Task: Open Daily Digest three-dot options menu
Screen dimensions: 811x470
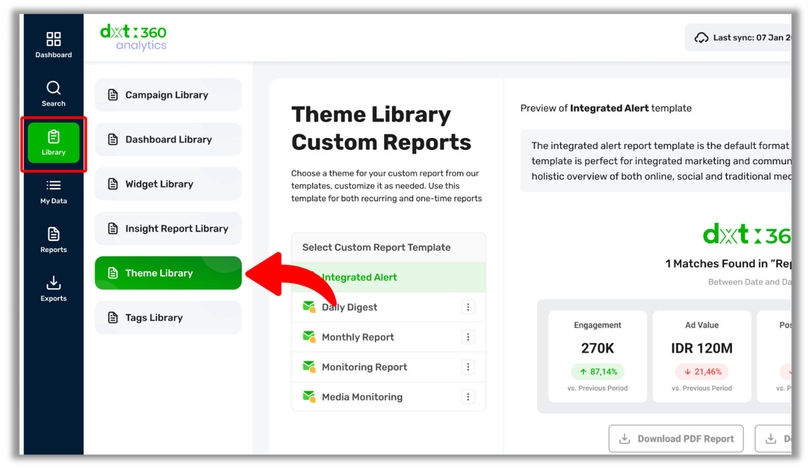Action: click(468, 307)
